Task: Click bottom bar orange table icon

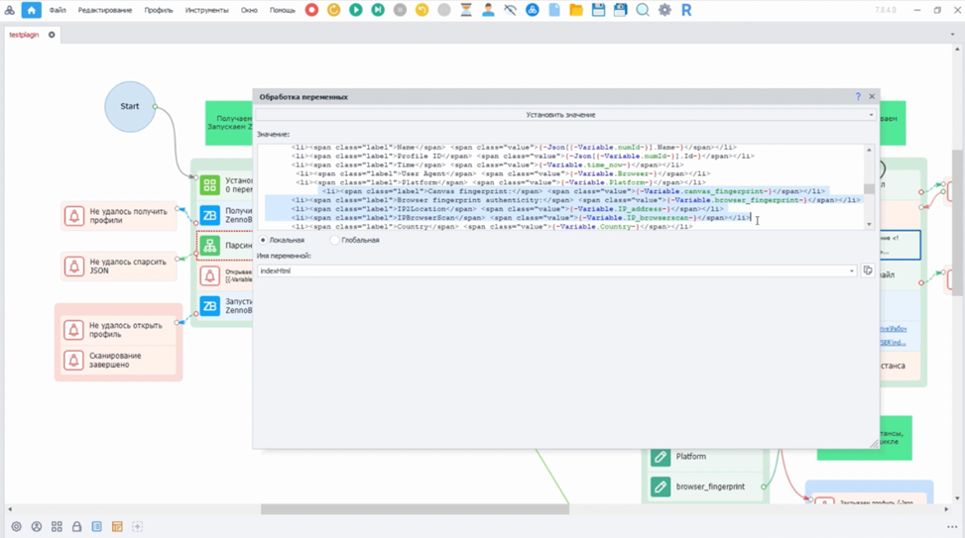Action: pyautogui.click(x=117, y=526)
